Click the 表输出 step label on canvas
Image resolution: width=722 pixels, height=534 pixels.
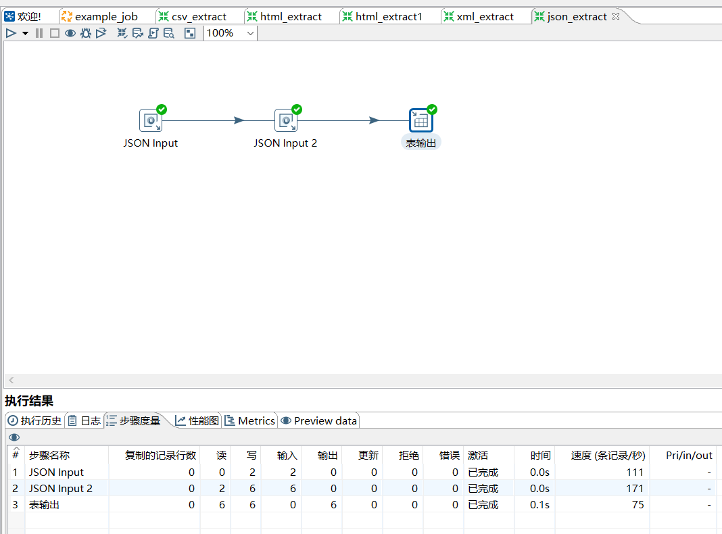421,143
